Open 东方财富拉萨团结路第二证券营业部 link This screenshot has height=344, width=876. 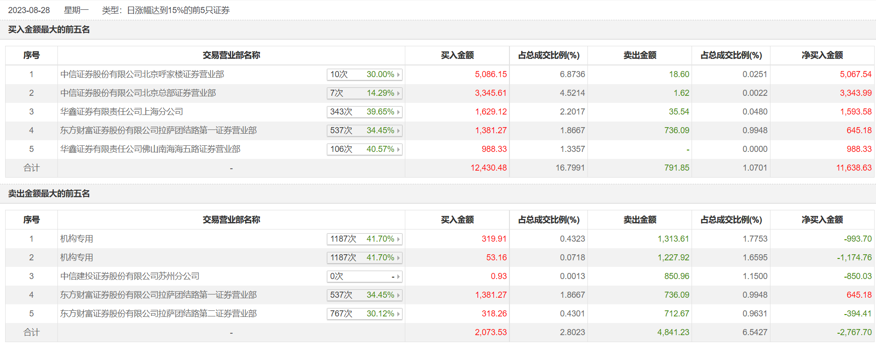[158, 314]
